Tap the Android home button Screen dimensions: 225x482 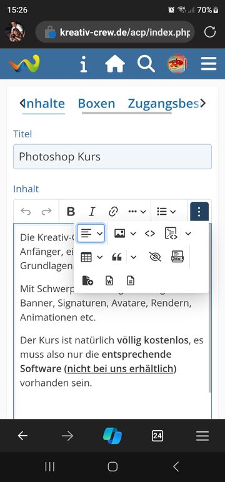coord(112,466)
